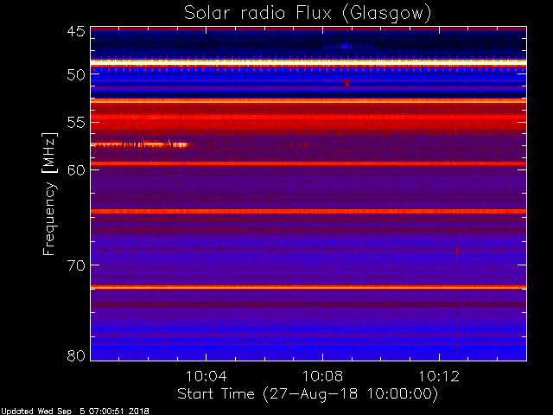Click the 10:04 time axis label
Image resolution: width=553 pixels, height=415 pixels.
pyautogui.click(x=206, y=376)
